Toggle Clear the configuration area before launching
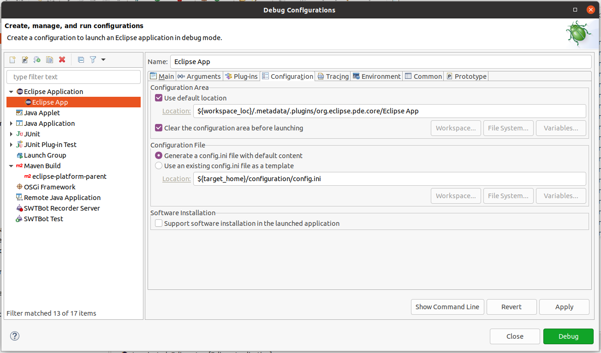Screen dimensions: 601x353 159,128
